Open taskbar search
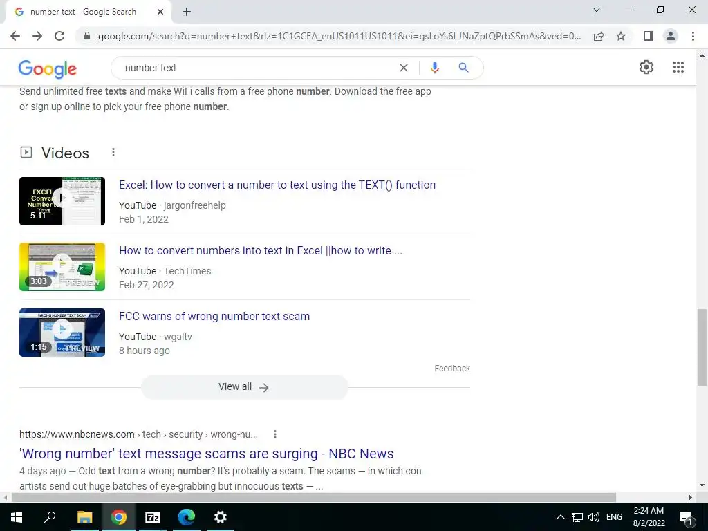Screen dimensions: 708x531 click(50, 517)
